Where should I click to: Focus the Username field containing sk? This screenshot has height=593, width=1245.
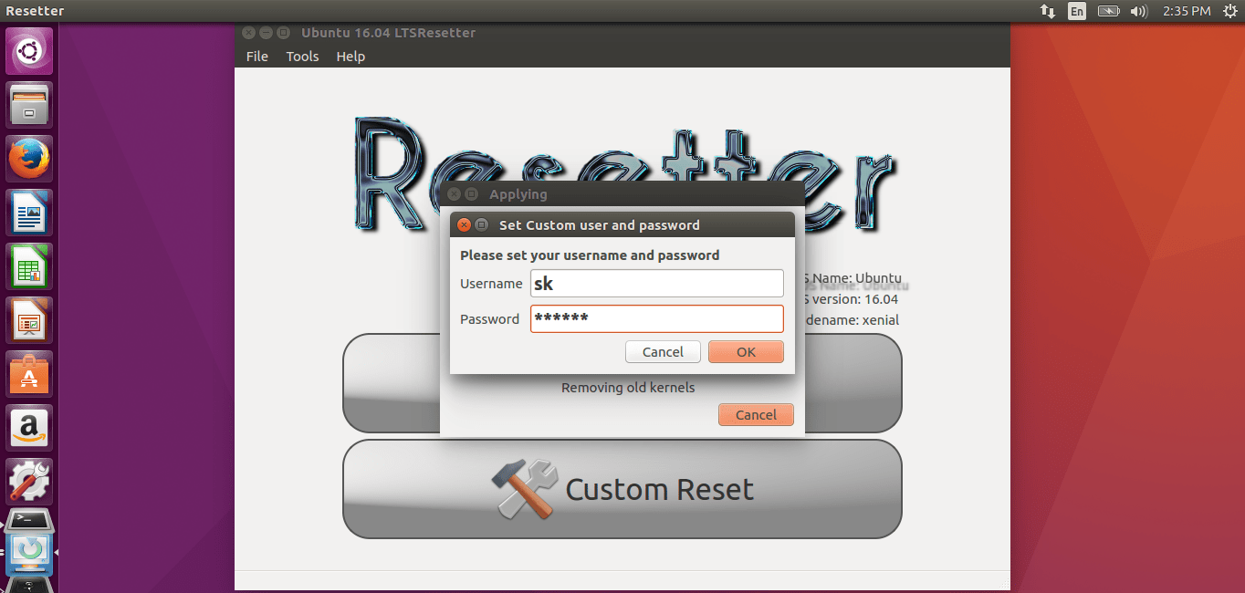point(657,283)
